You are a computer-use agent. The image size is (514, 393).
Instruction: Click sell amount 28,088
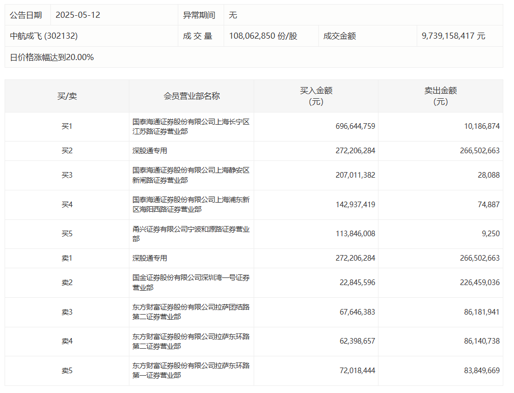(x=489, y=175)
